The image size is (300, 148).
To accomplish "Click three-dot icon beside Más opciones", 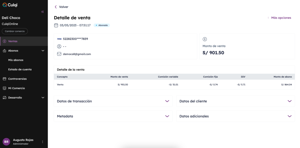I will 268,18.
